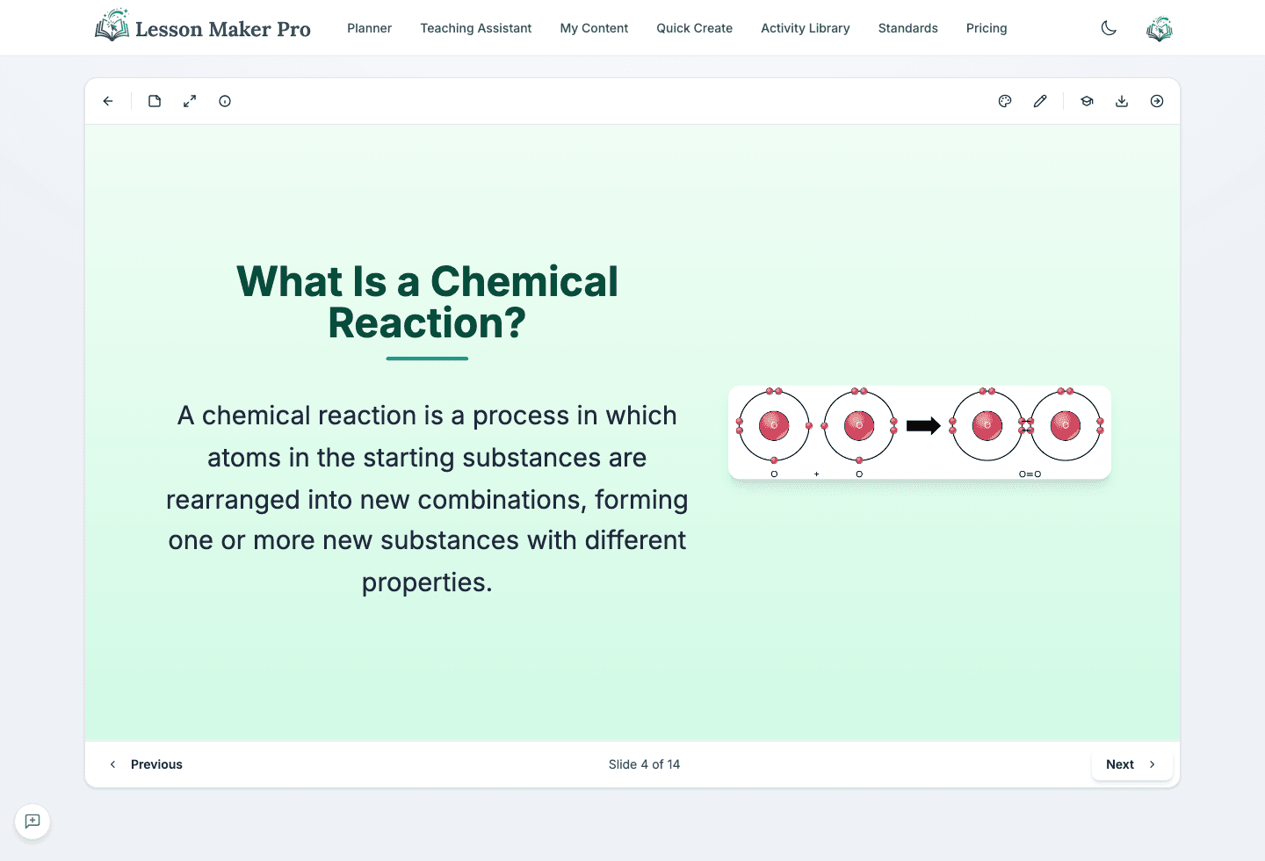Open the Pricing page
The width and height of the screenshot is (1265, 861).
pos(987,28)
